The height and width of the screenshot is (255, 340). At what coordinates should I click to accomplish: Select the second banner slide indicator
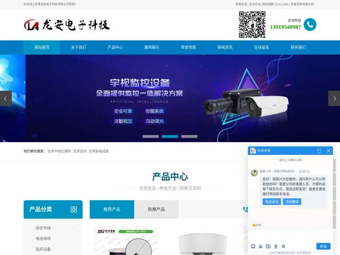(170, 136)
